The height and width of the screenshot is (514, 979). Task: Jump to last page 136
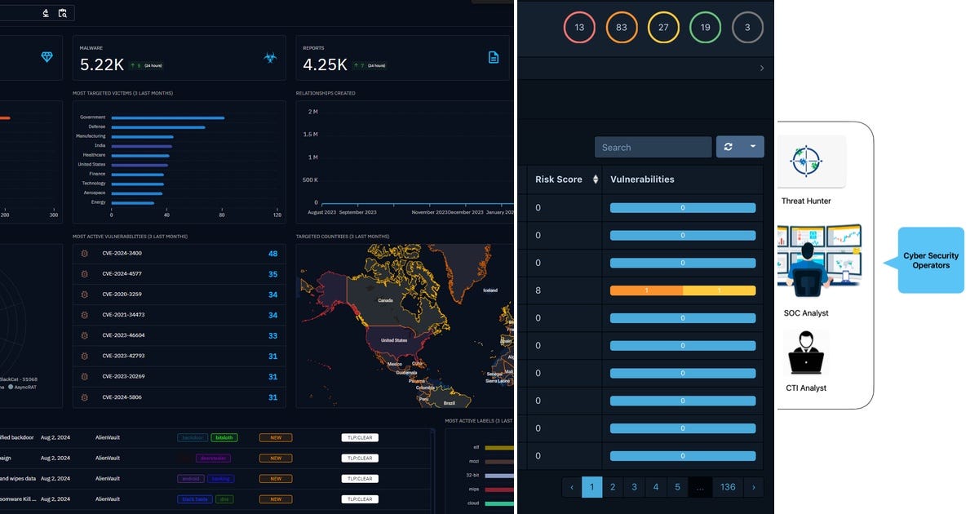pyautogui.click(x=728, y=487)
